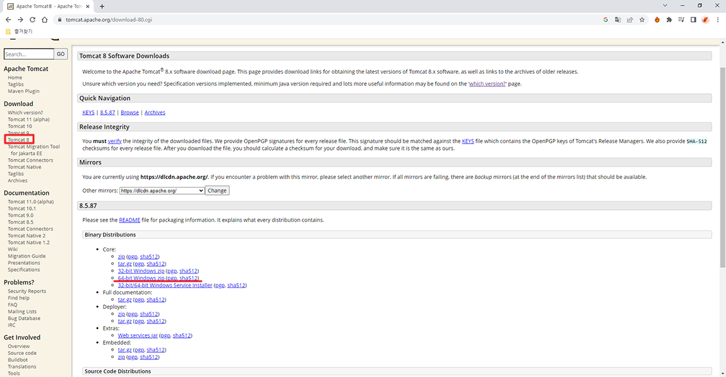The width and height of the screenshot is (726, 377).
Task: Open Tomcat 8.5 documentation
Action: tap(20, 222)
